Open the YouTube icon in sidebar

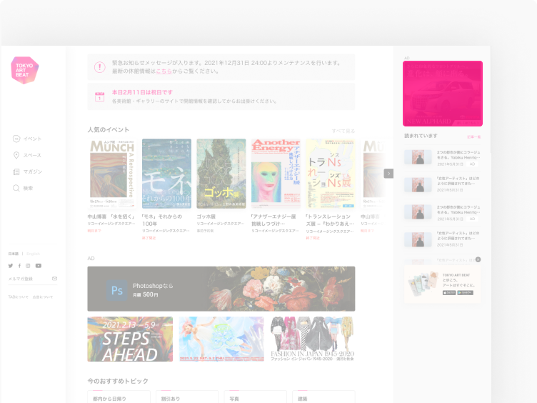click(39, 266)
